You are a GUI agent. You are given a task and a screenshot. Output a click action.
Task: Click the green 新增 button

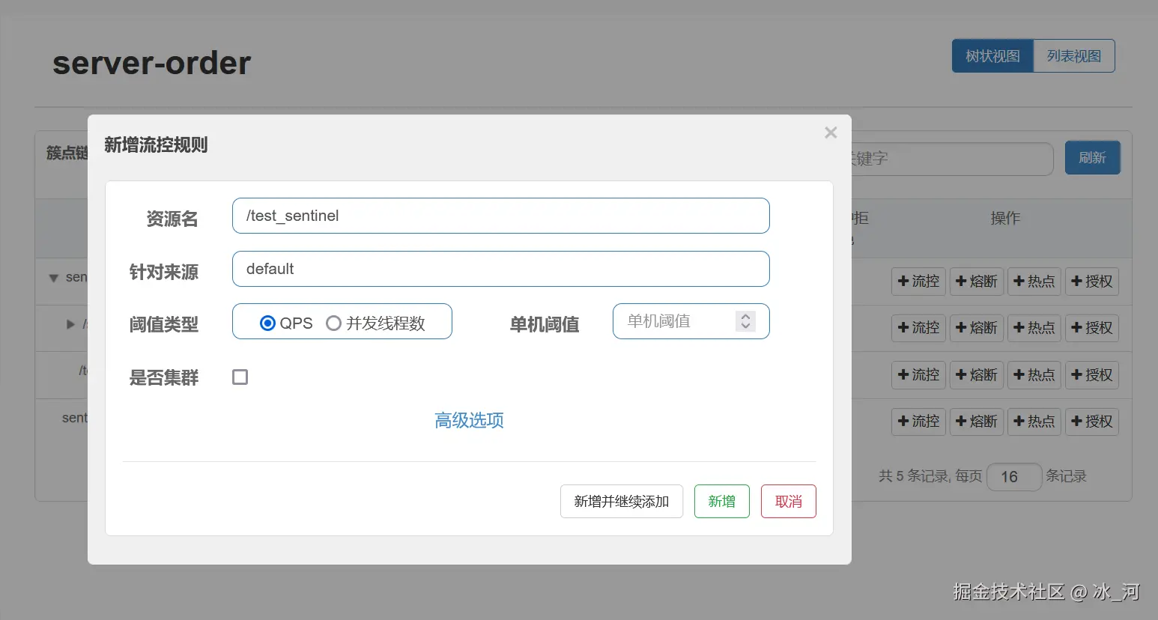pos(722,502)
